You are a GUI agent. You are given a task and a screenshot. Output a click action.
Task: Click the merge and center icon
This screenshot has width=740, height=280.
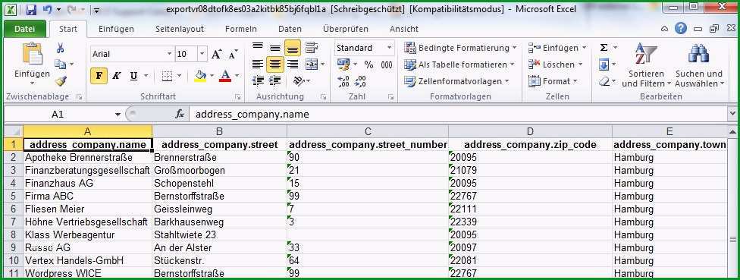point(312,64)
